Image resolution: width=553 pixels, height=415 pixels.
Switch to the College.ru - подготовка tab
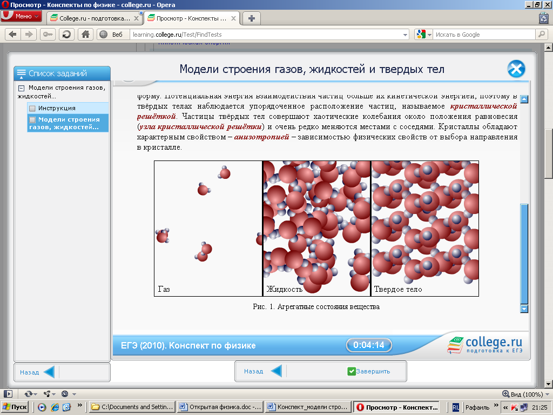[94, 18]
